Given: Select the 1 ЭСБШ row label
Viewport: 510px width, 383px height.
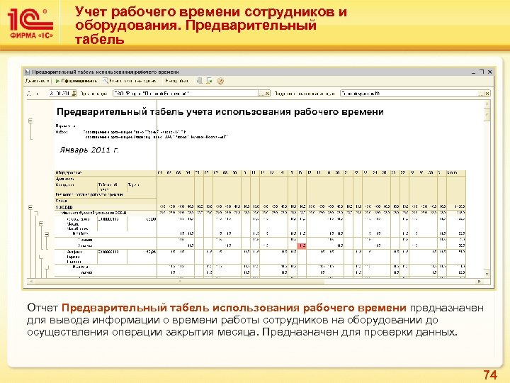Looking at the screenshot, I should click(64, 207).
